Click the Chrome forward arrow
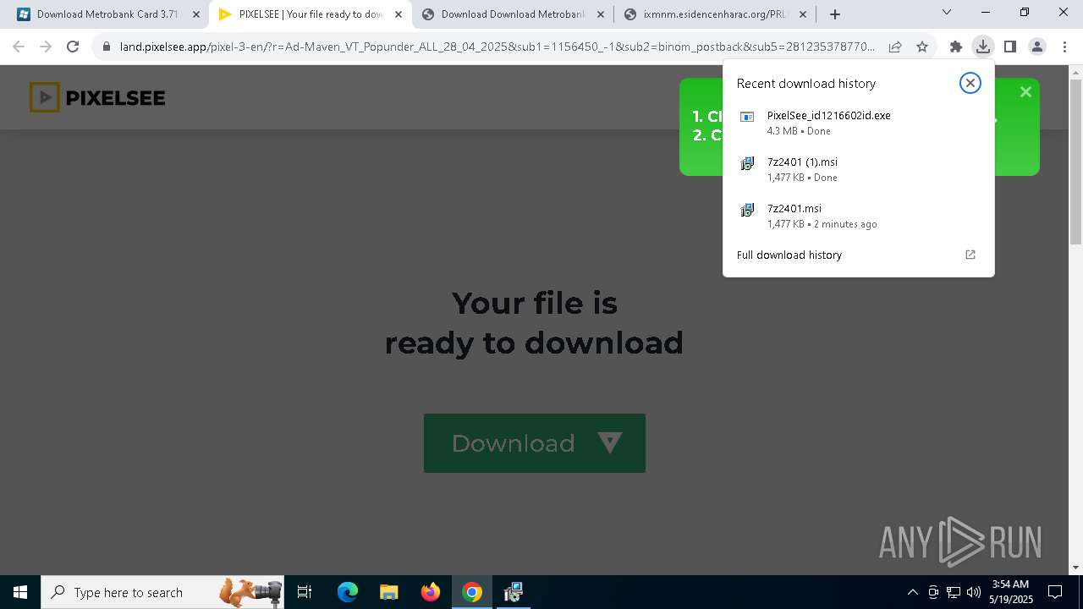Screen dimensions: 1083x609 pyautogui.click(x=46, y=47)
